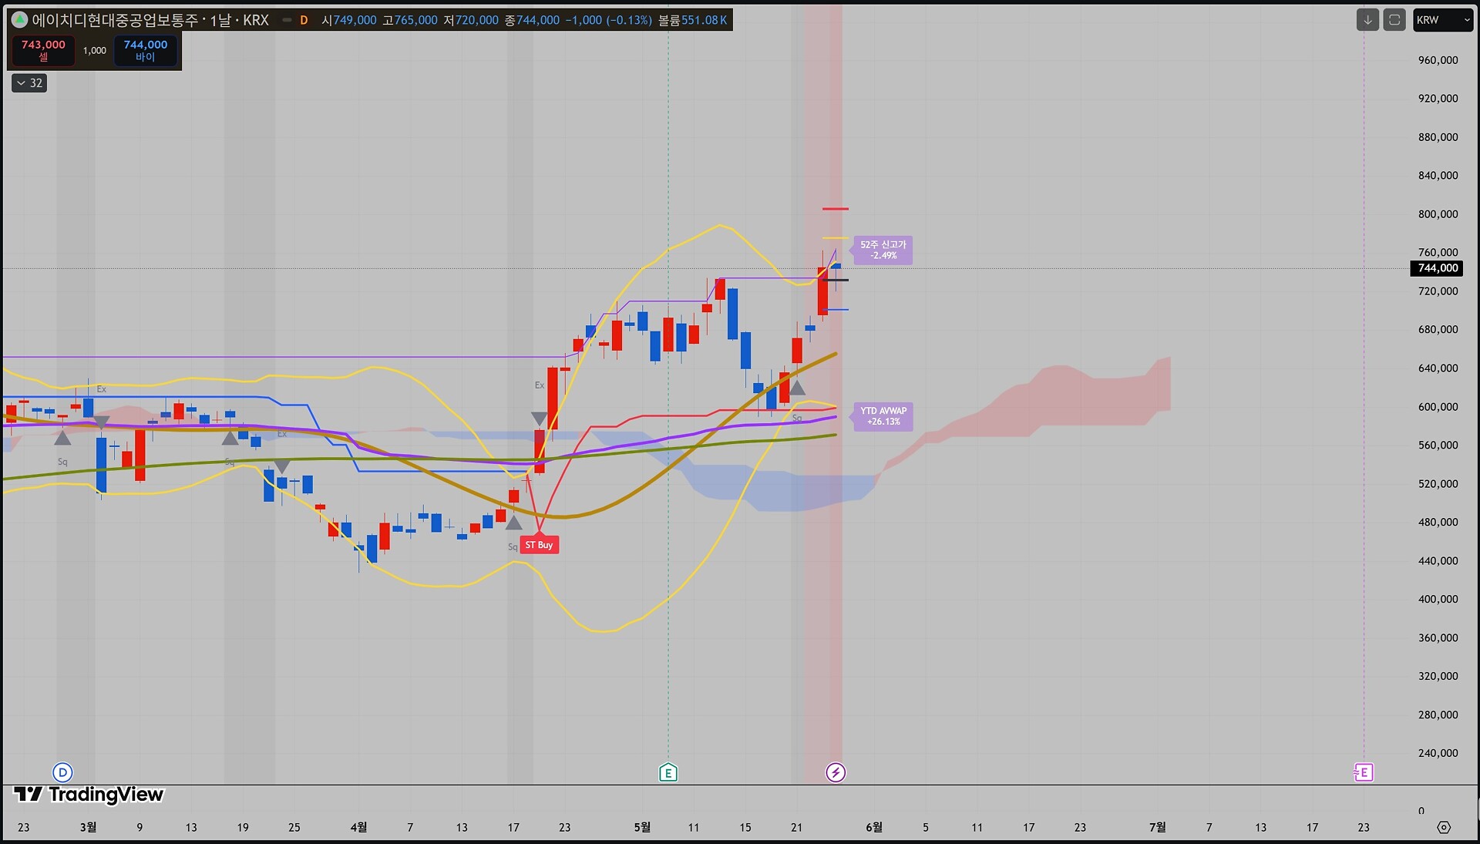
Task: Open the green E earnings marker
Action: coord(668,772)
